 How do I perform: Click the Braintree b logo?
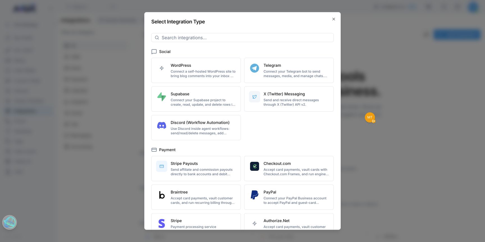[x=162, y=195]
